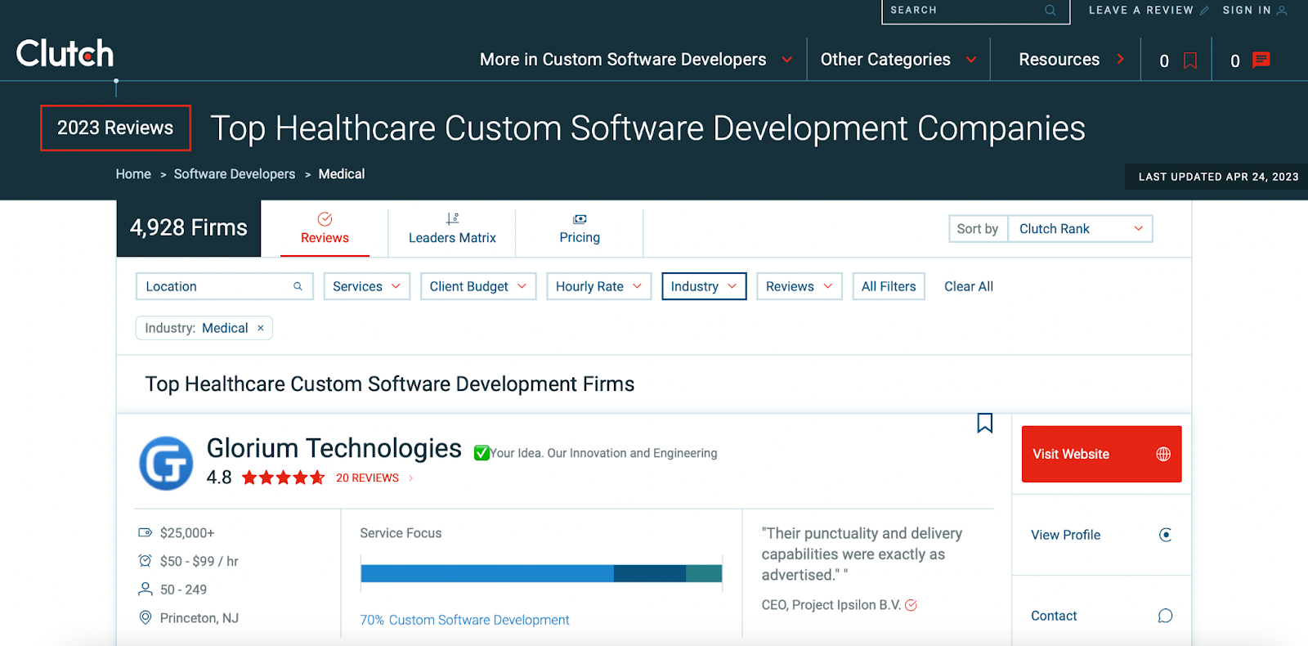This screenshot has width=1308, height=646.
Task: Expand the Services filter dropdown
Action: click(x=366, y=286)
